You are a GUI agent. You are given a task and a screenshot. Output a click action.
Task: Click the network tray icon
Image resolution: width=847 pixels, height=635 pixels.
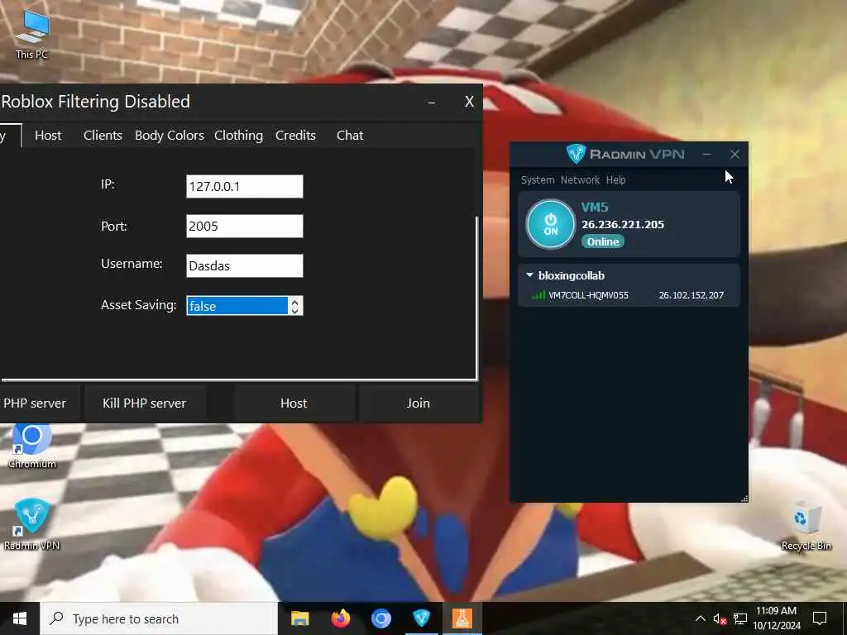pyautogui.click(x=740, y=618)
